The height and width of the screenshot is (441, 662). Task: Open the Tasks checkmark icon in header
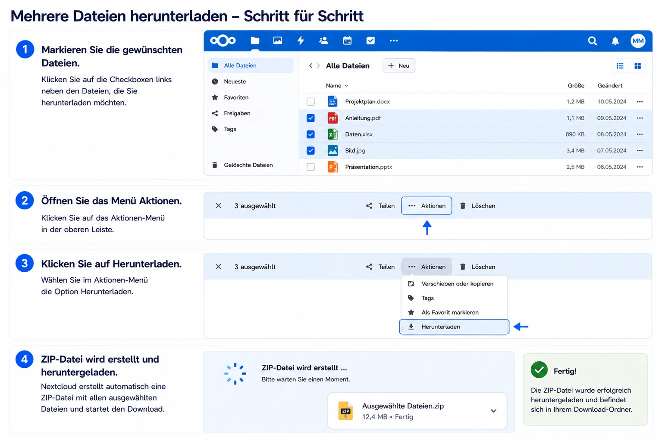pyautogui.click(x=370, y=40)
